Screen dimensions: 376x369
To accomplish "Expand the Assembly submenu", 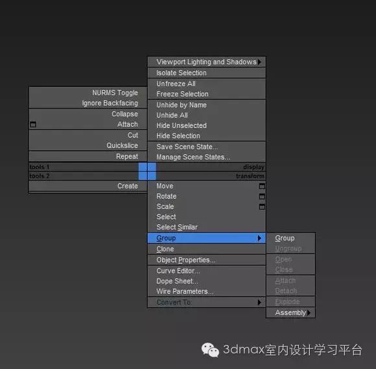I will tap(290, 312).
